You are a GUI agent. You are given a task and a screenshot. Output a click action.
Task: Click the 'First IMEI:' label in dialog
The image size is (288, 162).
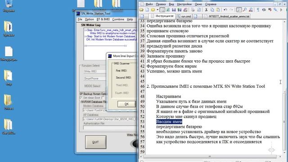(x=121, y=71)
